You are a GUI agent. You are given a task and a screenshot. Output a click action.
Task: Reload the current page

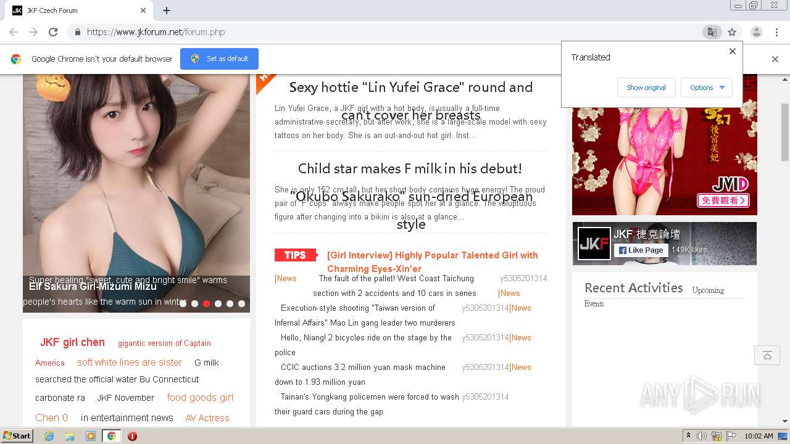[x=53, y=32]
